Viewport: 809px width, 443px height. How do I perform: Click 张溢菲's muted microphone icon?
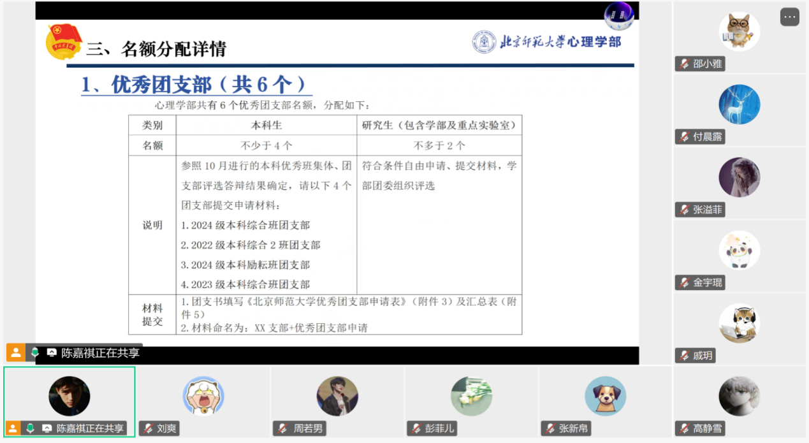click(684, 210)
